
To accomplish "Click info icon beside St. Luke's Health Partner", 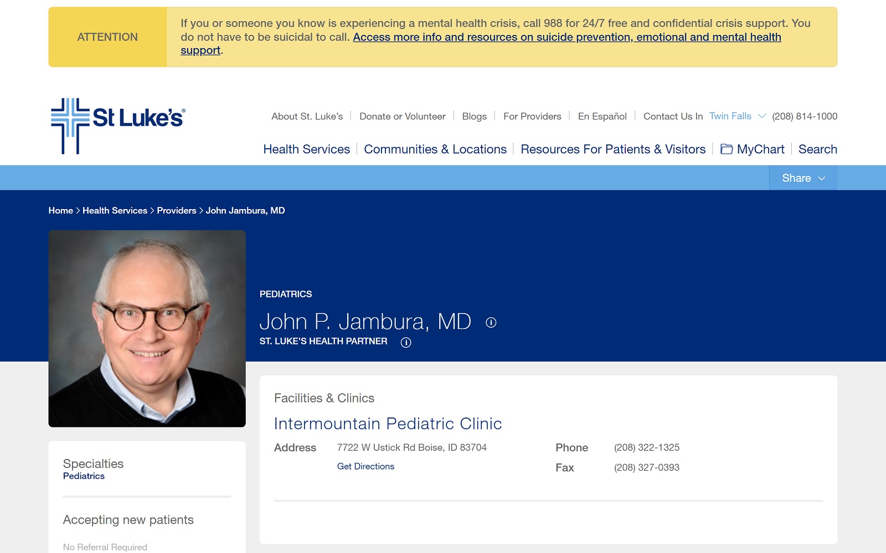I will click(406, 342).
